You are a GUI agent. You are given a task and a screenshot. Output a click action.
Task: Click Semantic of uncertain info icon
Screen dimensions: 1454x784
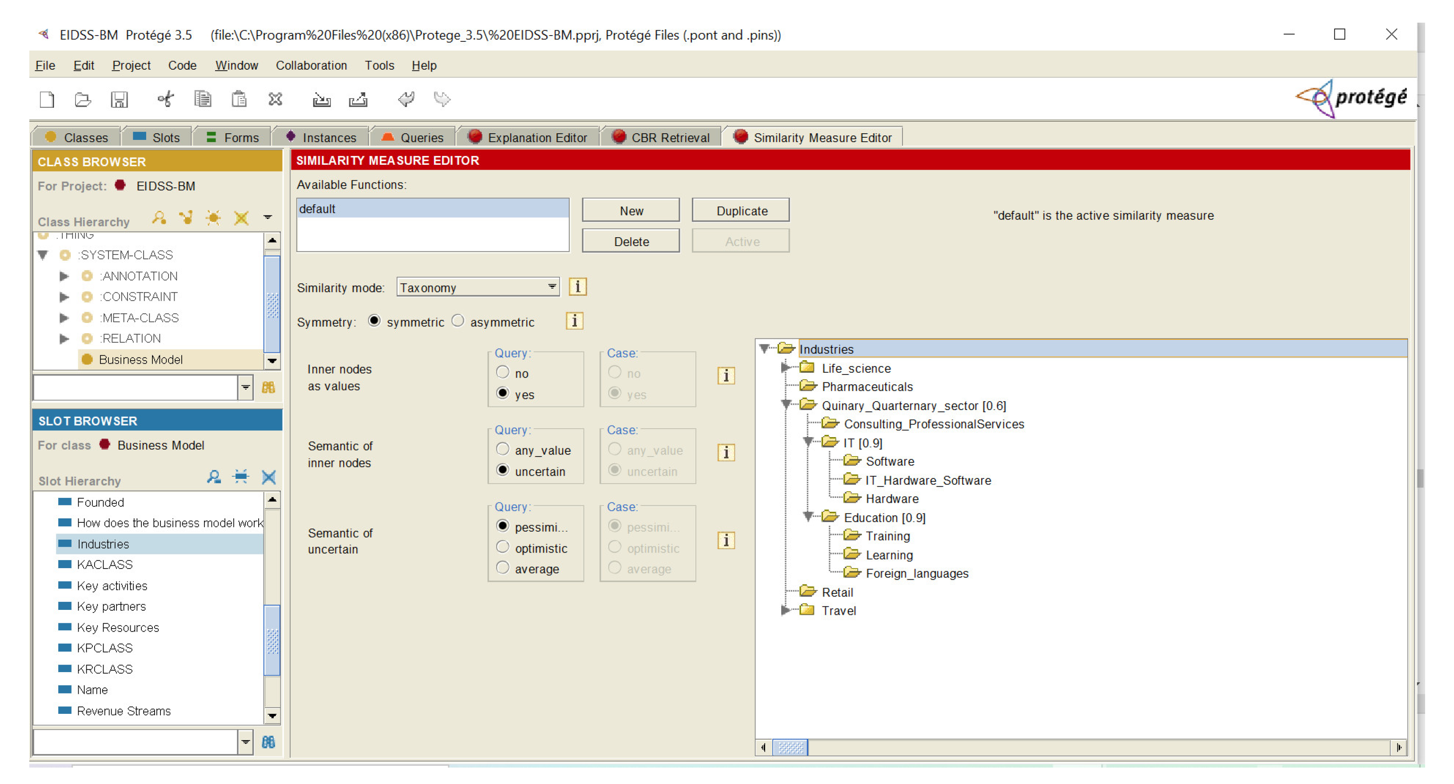point(726,540)
